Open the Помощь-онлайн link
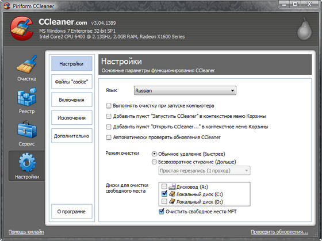This screenshot has height=241, width=322. pyautogui.click(x=26, y=232)
